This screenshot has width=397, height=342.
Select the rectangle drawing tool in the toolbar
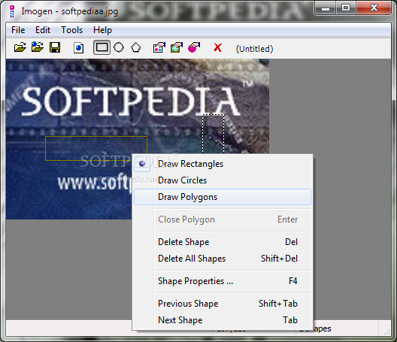pyautogui.click(x=102, y=47)
